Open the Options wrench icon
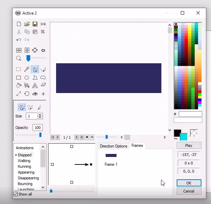The width and height of the screenshot is (211, 204). click(x=43, y=24)
